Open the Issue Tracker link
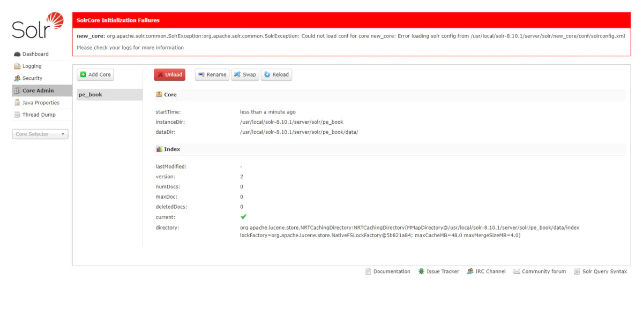The width and height of the screenshot is (643, 317). pyautogui.click(x=443, y=271)
